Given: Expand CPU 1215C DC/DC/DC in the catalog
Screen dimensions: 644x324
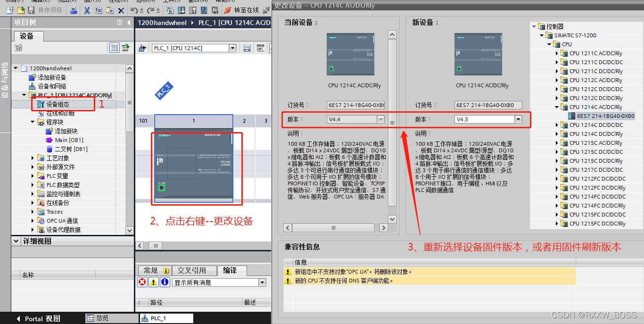Looking at the screenshot, I should [x=557, y=152].
